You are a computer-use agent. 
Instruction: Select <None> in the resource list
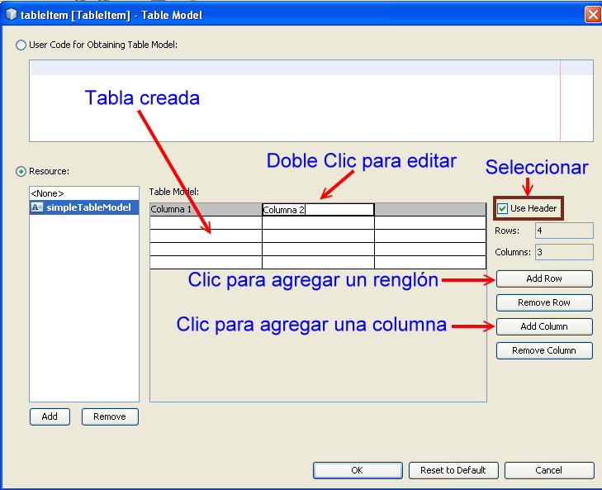click(x=84, y=193)
